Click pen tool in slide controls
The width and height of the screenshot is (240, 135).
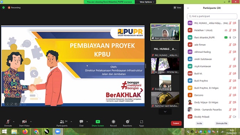coord(12,104)
